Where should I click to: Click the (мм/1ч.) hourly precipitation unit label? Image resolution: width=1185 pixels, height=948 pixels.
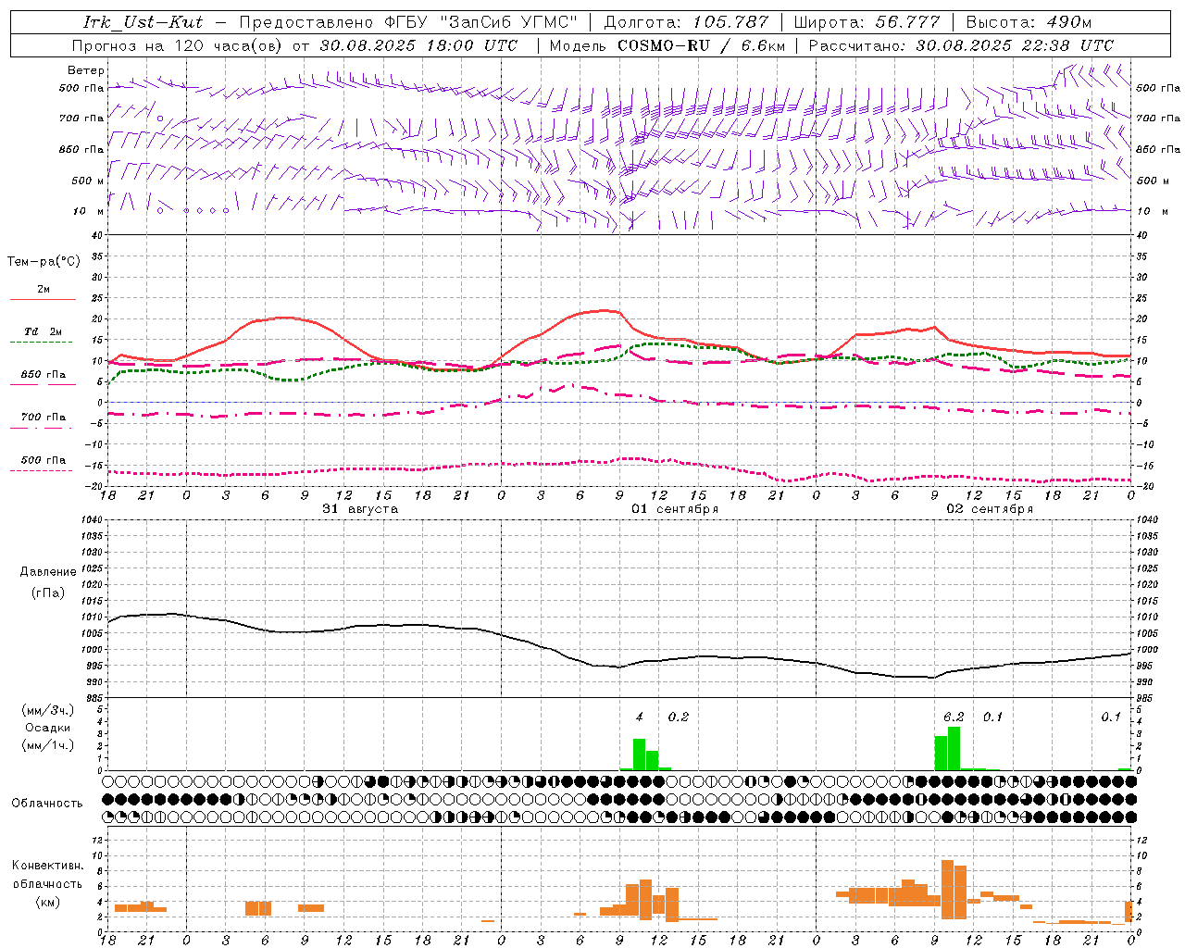tap(48, 745)
